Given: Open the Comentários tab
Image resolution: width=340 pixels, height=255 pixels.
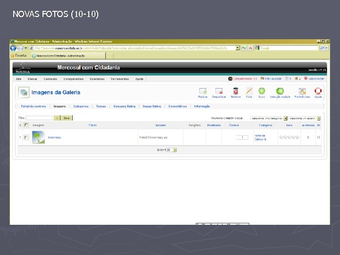Looking at the screenshot, I should (178, 106).
